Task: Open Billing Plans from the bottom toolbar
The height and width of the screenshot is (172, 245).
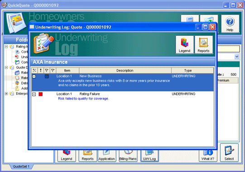Action: 128,156
